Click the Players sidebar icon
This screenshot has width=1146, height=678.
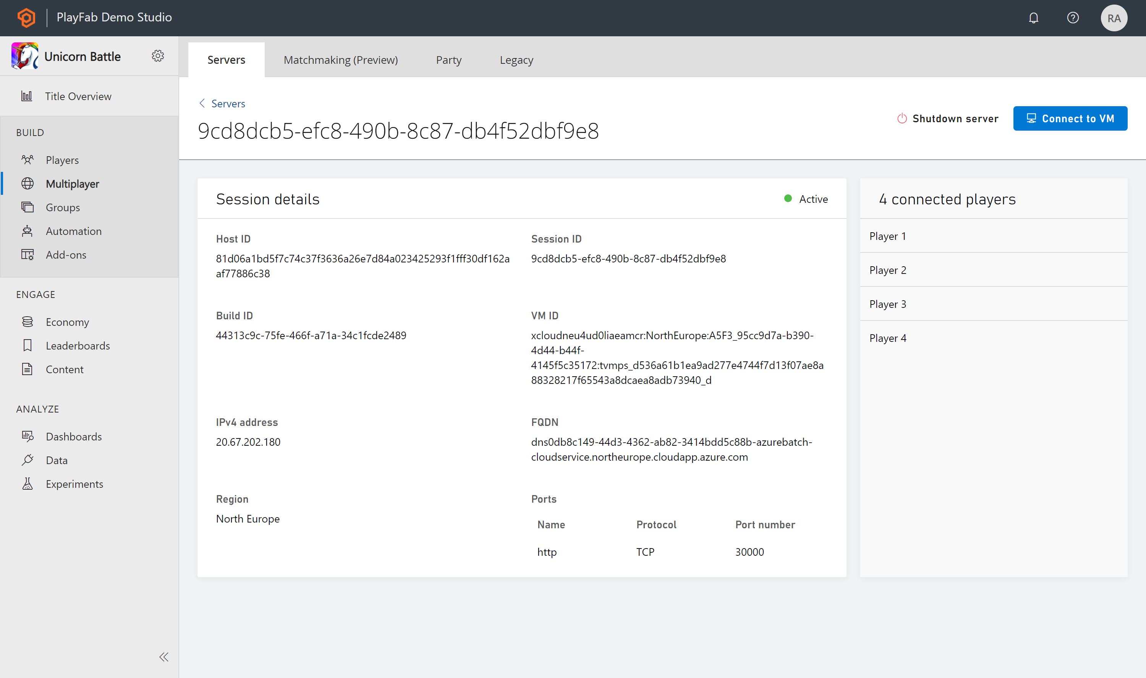coord(28,160)
